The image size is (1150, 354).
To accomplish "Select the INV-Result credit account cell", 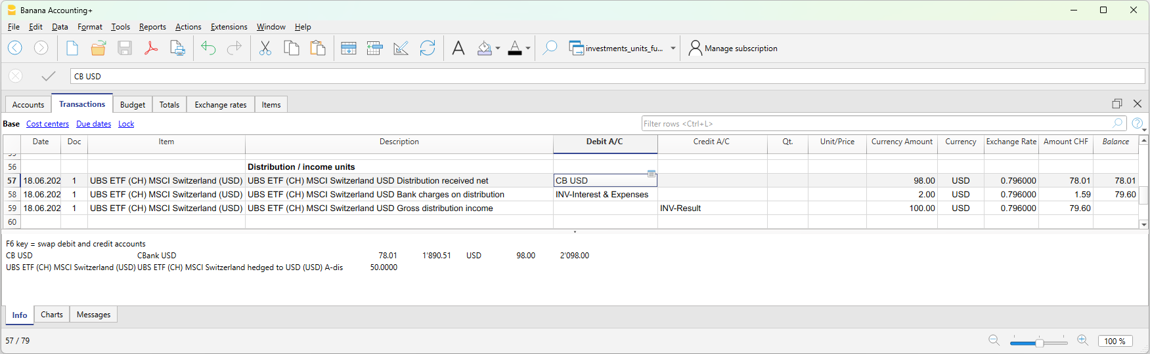I will tap(713, 208).
